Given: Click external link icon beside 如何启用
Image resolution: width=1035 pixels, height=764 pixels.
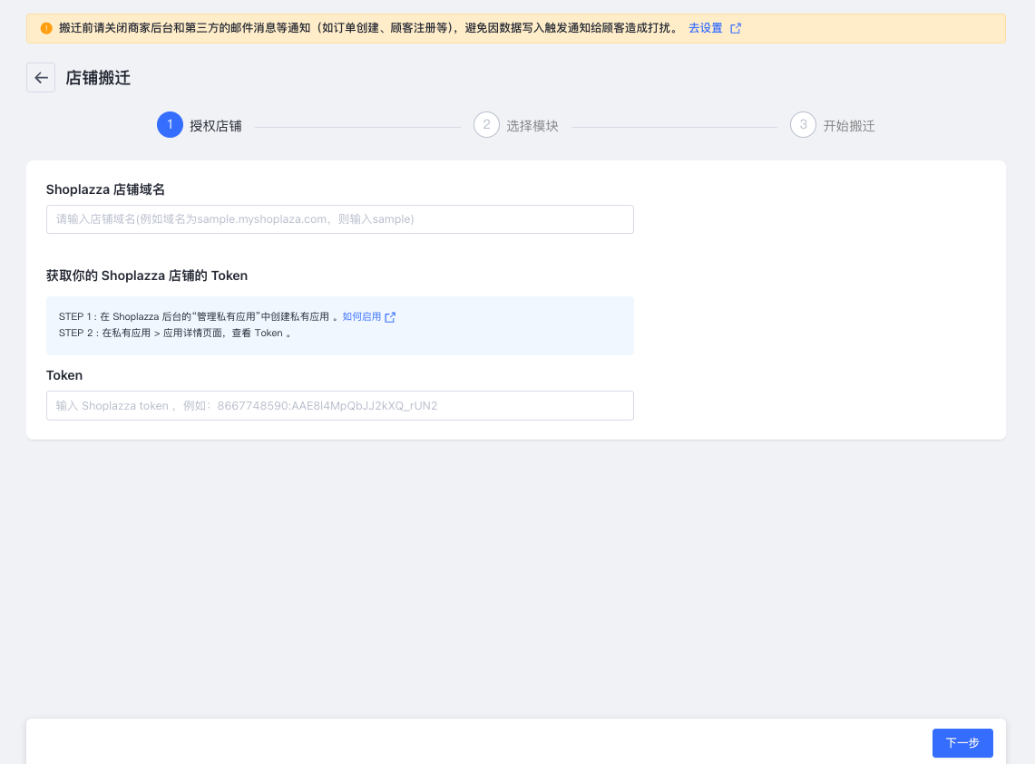Looking at the screenshot, I should pos(390,317).
